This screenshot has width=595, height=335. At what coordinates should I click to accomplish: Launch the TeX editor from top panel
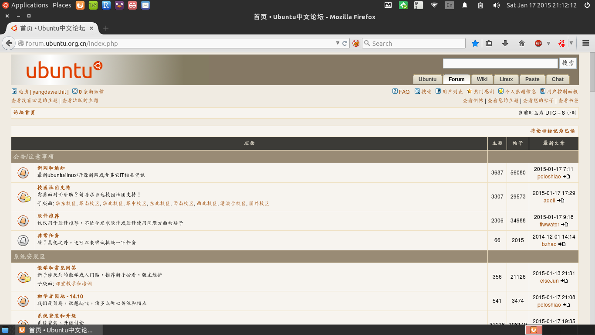(93, 5)
